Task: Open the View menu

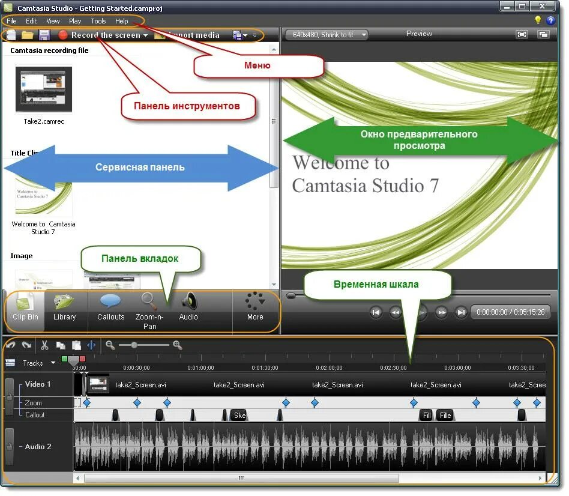Action: tap(53, 21)
